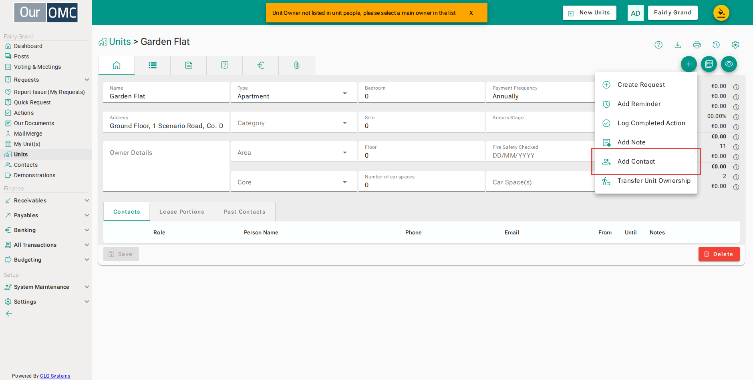
Task: Open the attachments paperclip tab icon
Action: [x=297, y=65]
